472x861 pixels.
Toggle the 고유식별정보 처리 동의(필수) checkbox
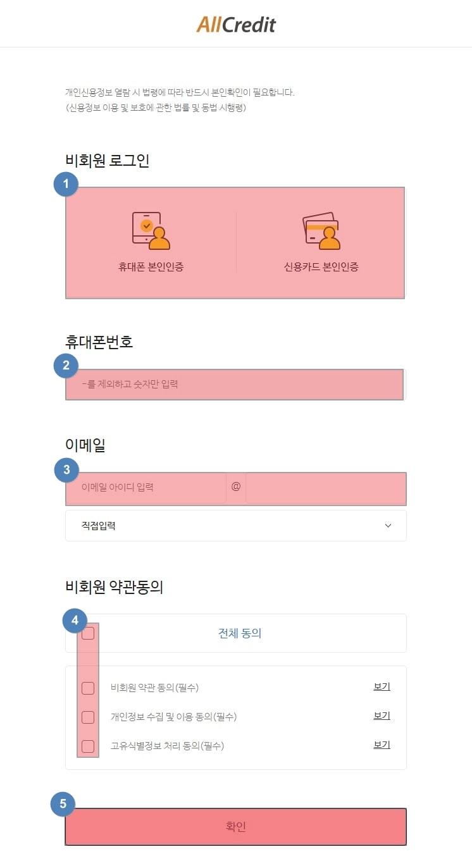tap(88, 746)
